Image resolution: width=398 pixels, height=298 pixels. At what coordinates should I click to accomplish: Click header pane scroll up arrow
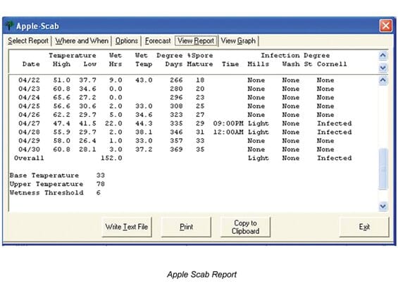click(x=383, y=56)
